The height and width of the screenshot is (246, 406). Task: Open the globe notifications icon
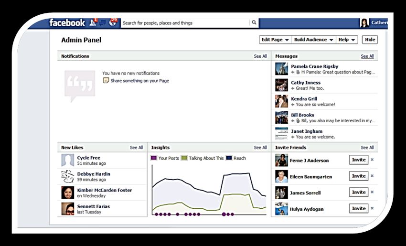pos(113,22)
